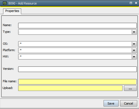Open file browser with the ellipsis button
Viewport: 139px width, 109px height.
(x=130, y=88)
